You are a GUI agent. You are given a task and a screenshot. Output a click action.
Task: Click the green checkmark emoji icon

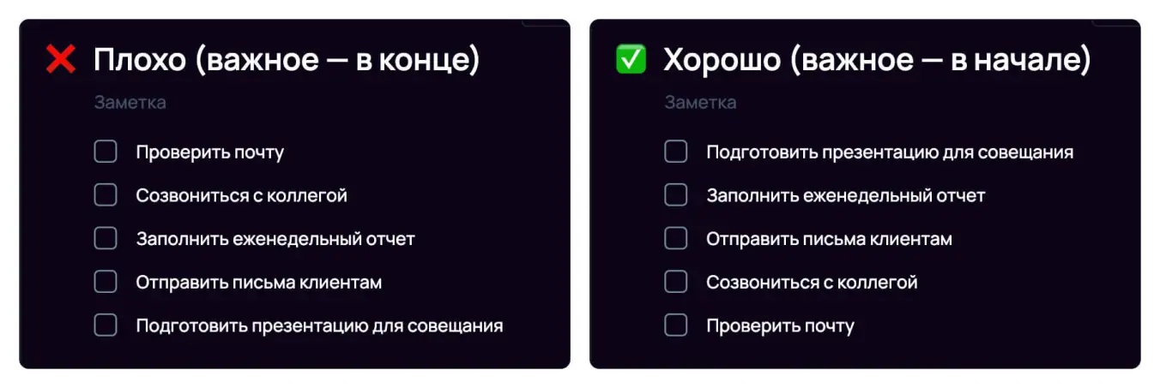pyautogui.click(x=631, y=60)
